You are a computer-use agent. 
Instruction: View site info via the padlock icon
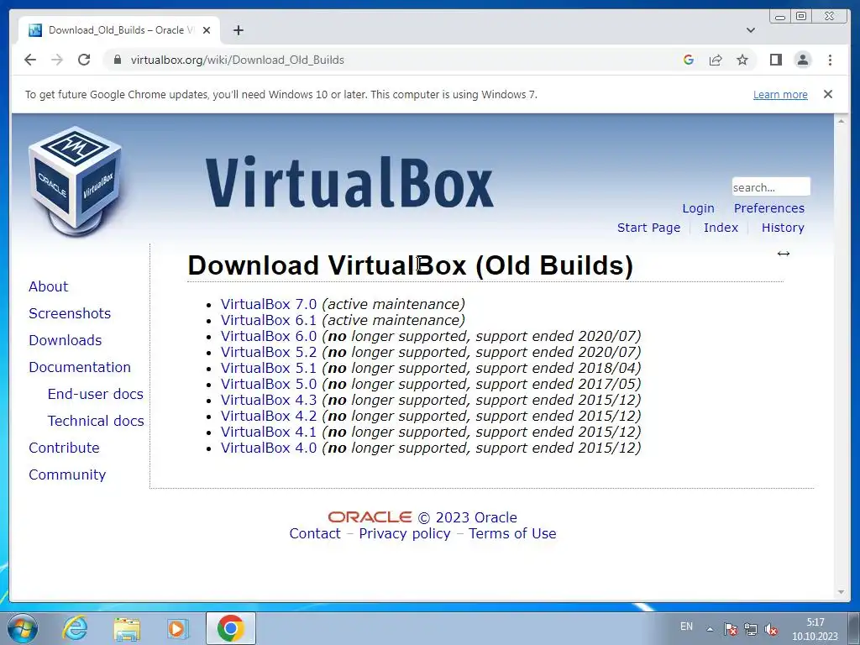(x=117, y=60)
